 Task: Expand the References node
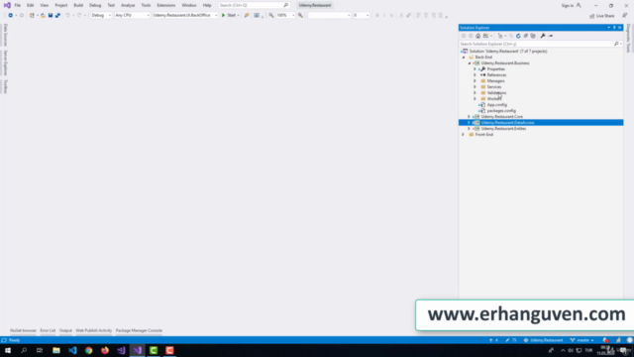coord(475,75)
